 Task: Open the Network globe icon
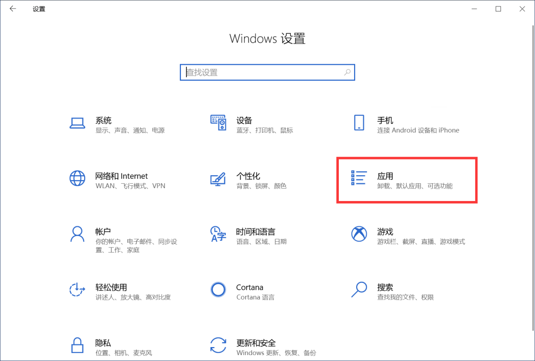pyautogui.click(x=77, y=178)
